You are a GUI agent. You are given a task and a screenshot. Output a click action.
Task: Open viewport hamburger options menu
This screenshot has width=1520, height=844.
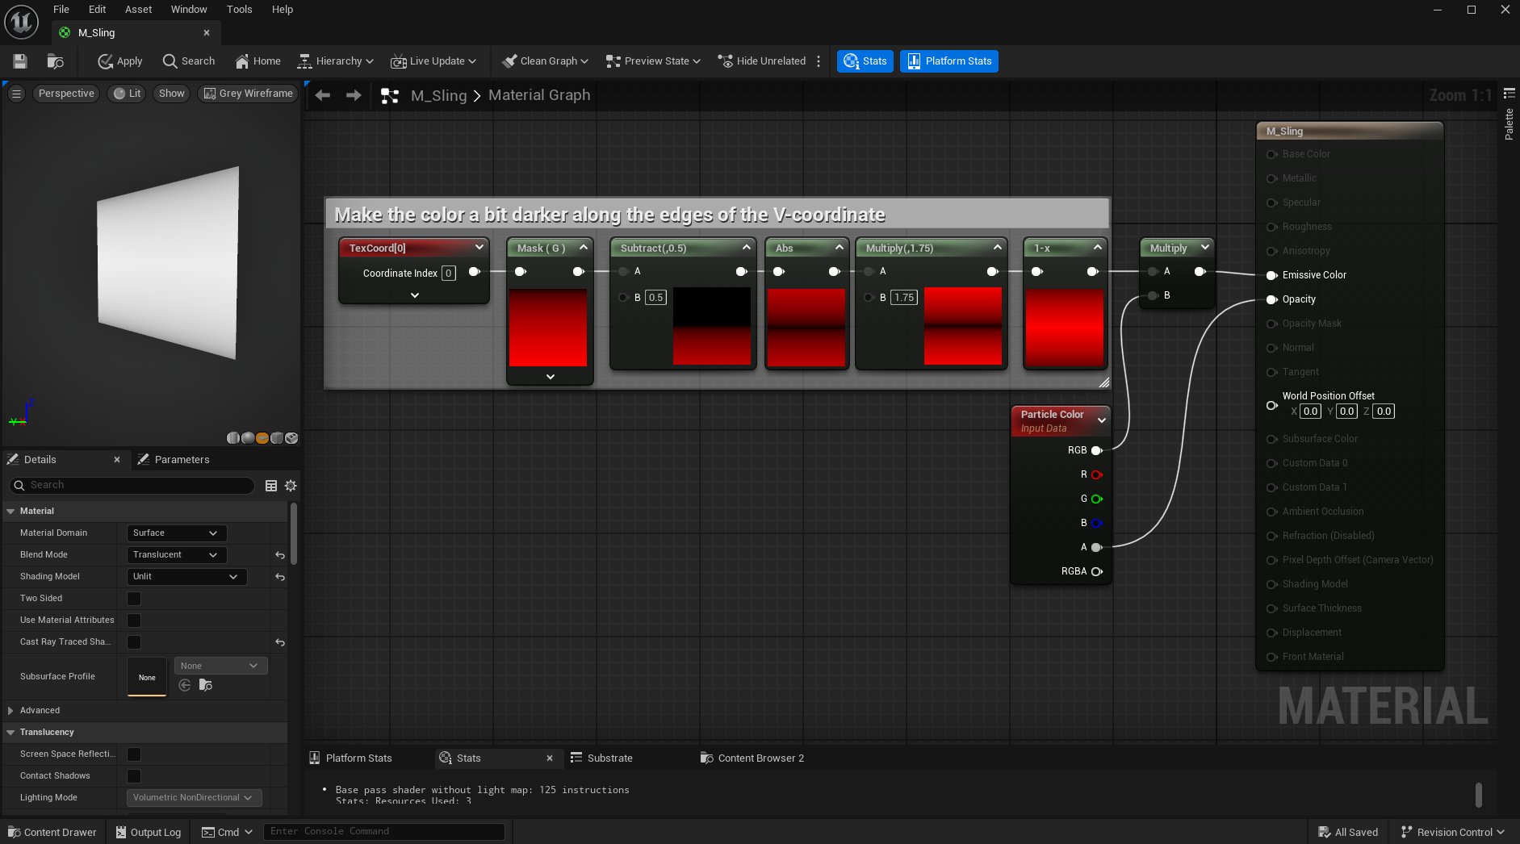16,94
